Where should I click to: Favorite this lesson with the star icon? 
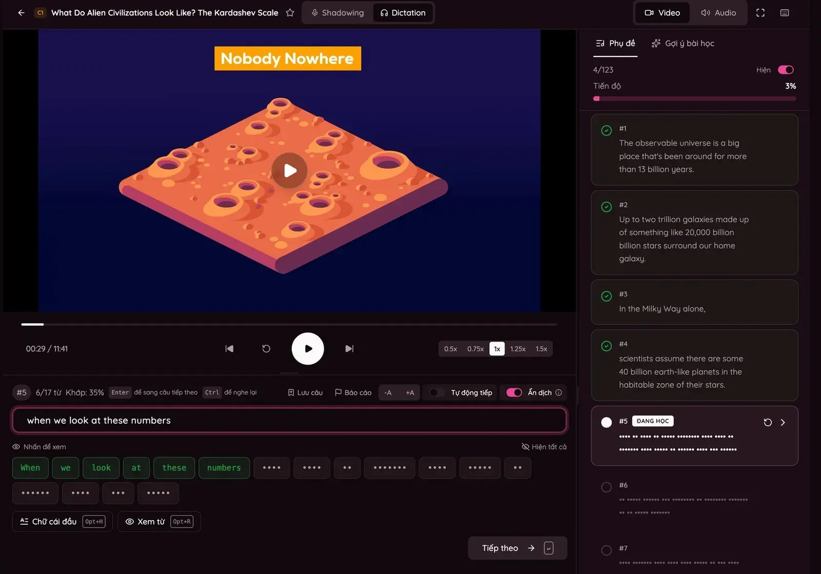290,13
